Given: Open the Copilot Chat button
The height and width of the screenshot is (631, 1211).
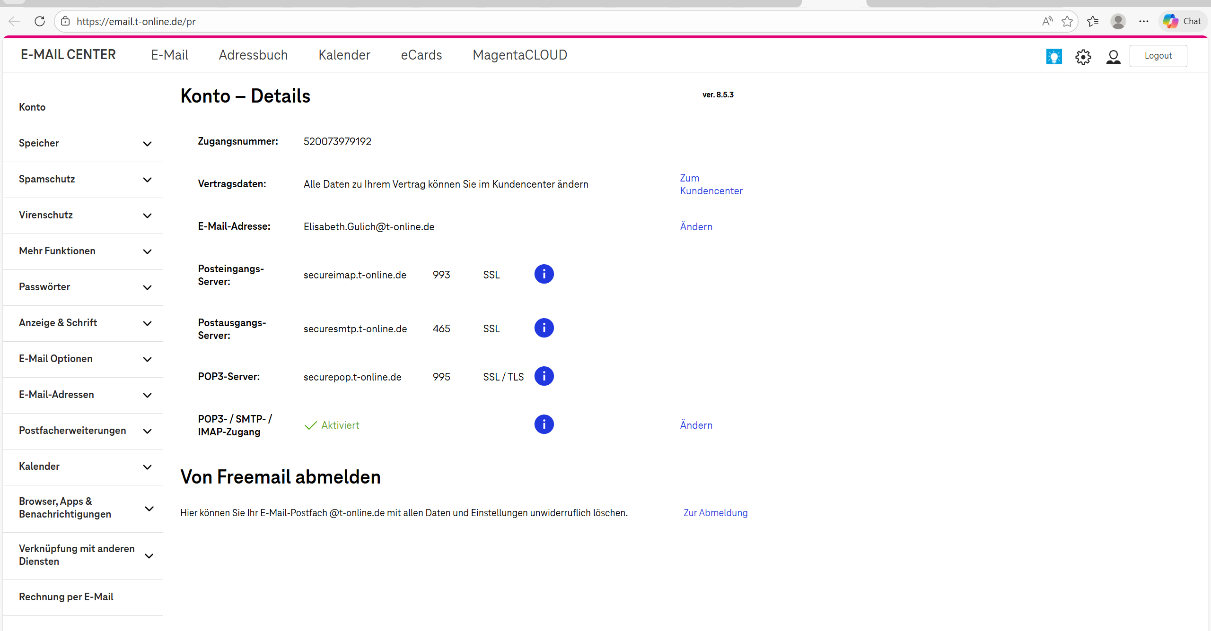Looking at the screenshot, I should tap(1182, 21).
